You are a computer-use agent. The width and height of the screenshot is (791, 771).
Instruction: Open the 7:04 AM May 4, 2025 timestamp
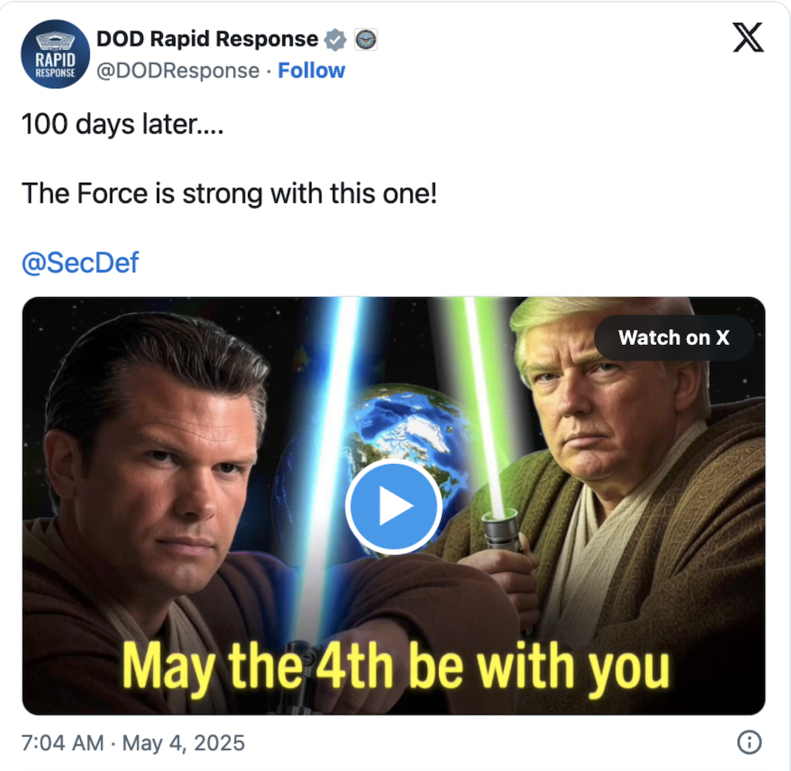tap(133, 742)
